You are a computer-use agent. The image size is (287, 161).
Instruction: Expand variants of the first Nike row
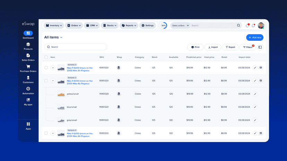pyautogui.click(x=53, y=68)
